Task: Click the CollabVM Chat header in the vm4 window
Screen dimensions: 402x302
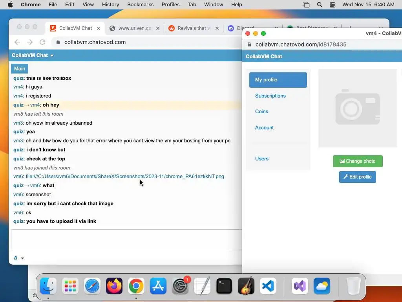Action: coord(264,57)
